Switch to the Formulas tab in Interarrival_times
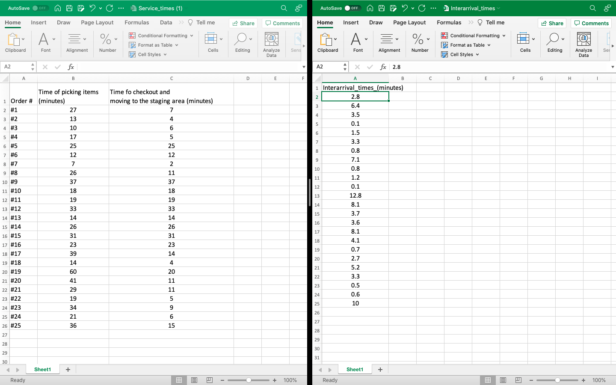This screenshot has width=616, height=385. tap(449, 22)
